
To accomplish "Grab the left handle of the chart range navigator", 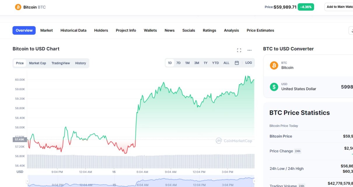I will (28, 181).
